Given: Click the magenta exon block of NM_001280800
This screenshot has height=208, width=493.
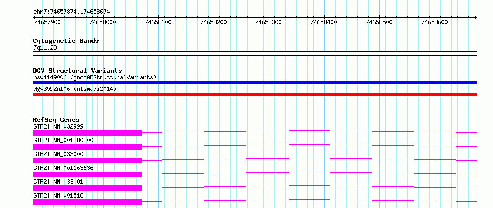Looking at the screenshot, I should 88,147.
